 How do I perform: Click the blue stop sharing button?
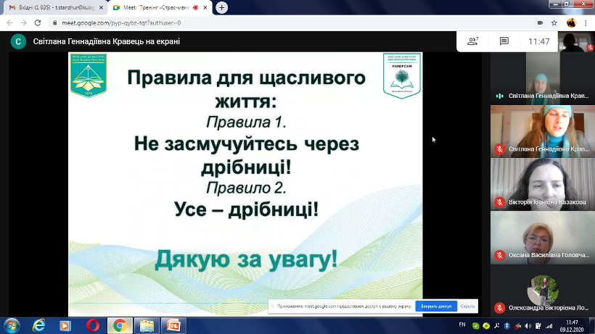coord(435,306)
